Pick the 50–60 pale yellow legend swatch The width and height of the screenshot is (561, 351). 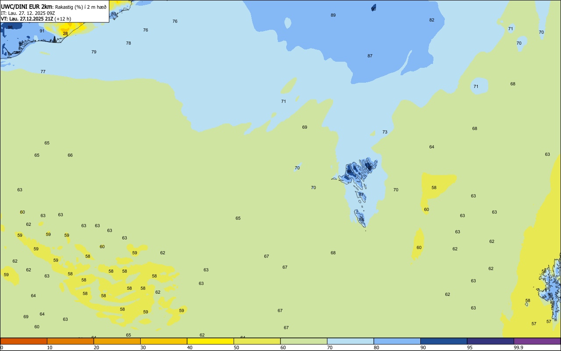(x=257, y=341)
